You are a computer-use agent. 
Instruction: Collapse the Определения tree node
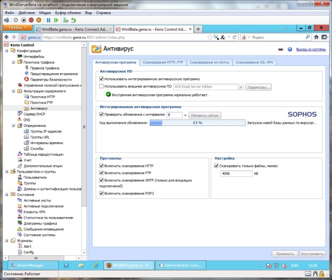(13, 126)
